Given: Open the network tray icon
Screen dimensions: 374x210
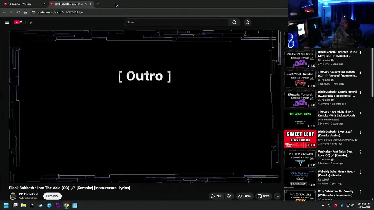Looking at the screenshot, I should pos(348,205).
